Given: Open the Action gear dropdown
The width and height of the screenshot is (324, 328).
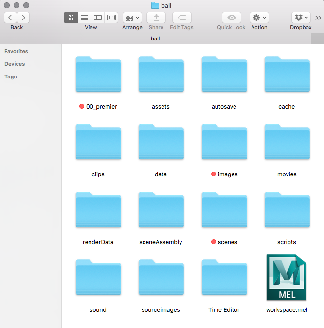Looking at the screenshot, I should [259, 18].
